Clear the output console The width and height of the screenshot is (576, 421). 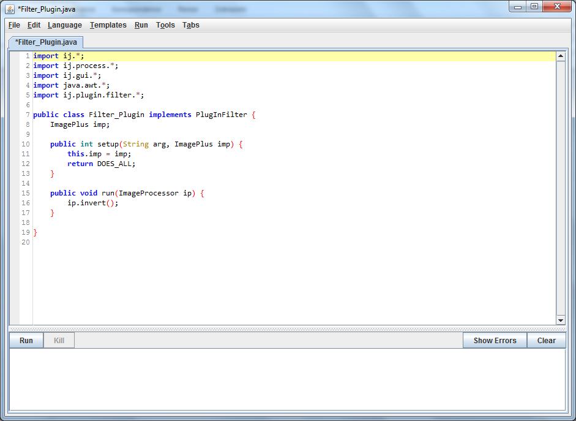[546, 341]
